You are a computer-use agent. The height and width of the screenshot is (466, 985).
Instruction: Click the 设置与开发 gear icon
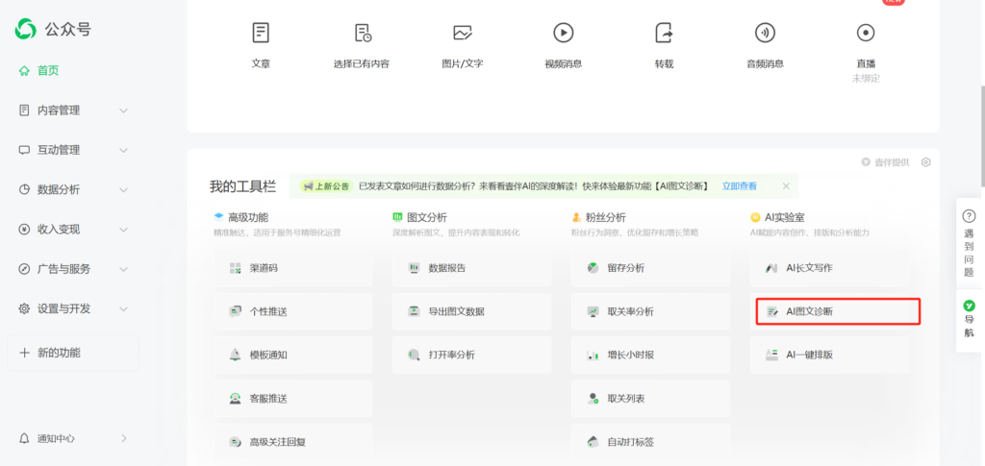[24, 309]
